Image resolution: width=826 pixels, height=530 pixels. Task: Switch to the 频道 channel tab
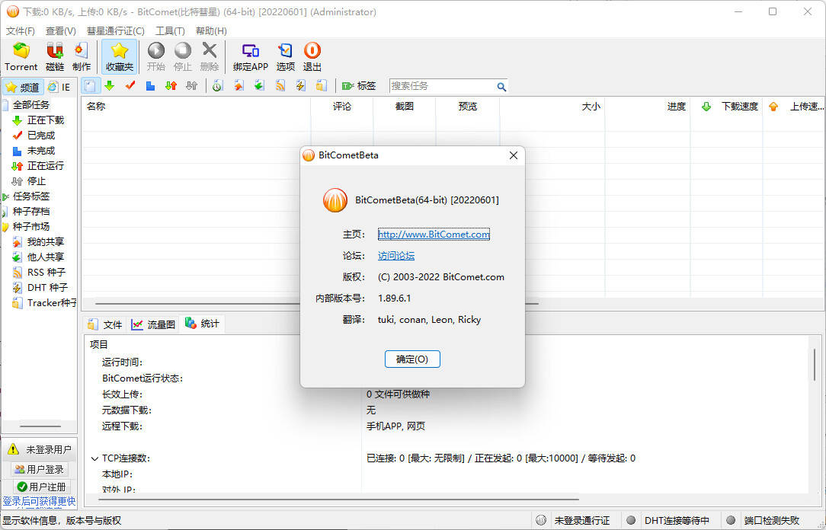(x=23, y=87)
